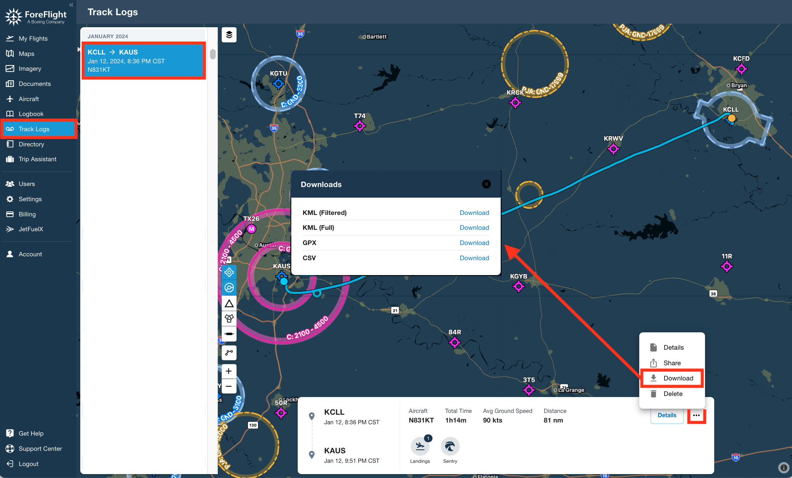Screen dimensions: 792x478
Task: Open Settings page
Action: 30,199
